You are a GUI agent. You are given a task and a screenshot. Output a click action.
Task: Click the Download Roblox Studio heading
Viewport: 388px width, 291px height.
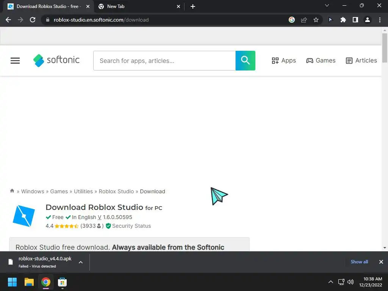click(x=104, y=207)
